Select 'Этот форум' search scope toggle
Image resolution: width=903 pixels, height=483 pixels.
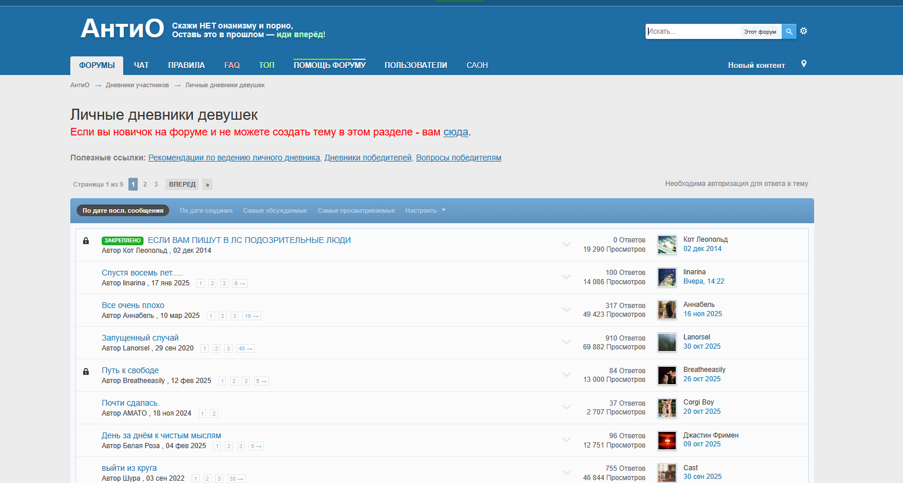pos(759,32)
